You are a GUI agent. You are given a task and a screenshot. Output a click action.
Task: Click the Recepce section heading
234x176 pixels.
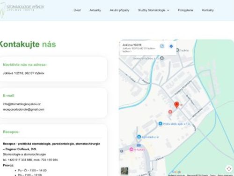(x=11, y=132)
